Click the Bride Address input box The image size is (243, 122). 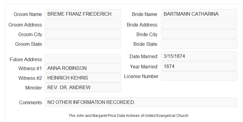[199, 24]
